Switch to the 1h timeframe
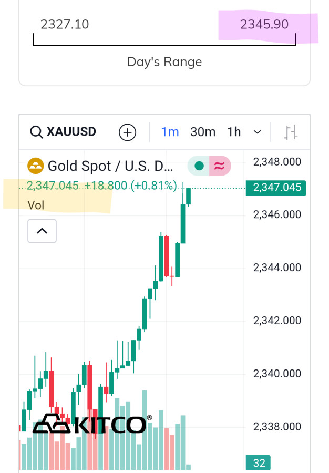The height and width of the screenshot is (473, 329). tap(234, 132)
